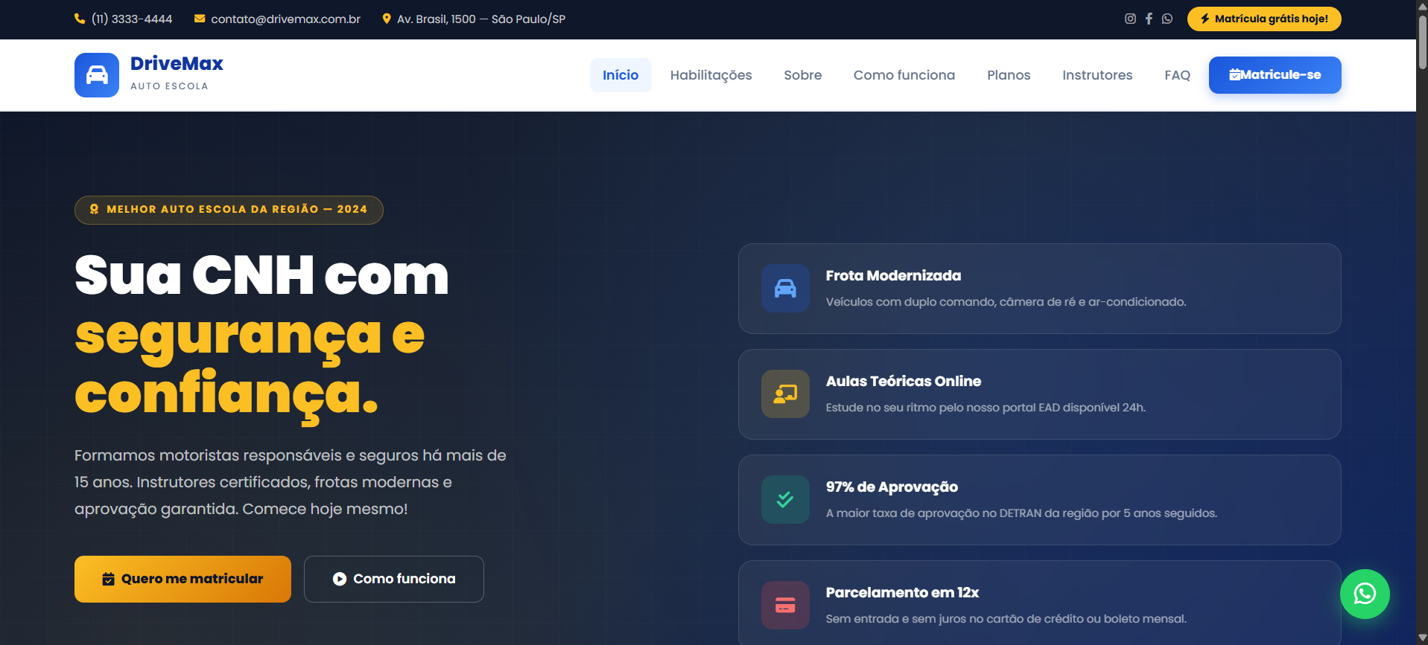This screenshot has height=645, width=1428.
Task: Open the WhatsApp icon in top bar
Action: pyautogui.click(x=1167, y=19)
